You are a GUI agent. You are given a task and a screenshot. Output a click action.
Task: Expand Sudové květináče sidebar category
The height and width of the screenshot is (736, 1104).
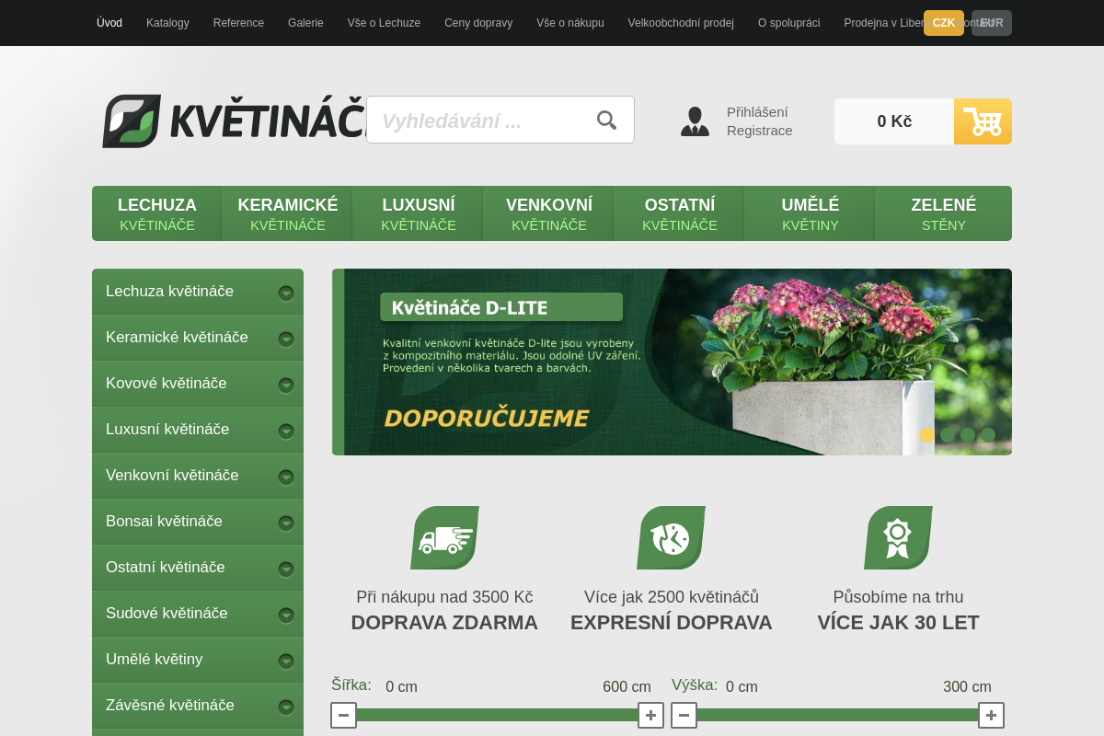point(286,615)
